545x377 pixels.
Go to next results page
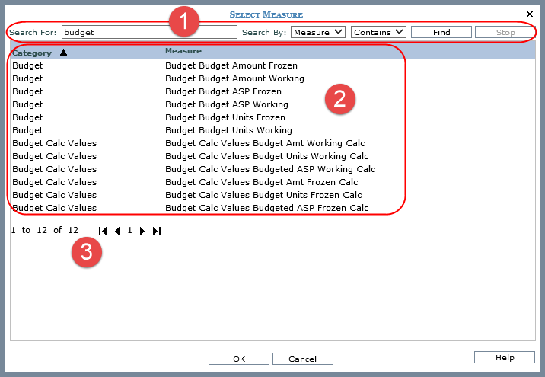[142, 231]
